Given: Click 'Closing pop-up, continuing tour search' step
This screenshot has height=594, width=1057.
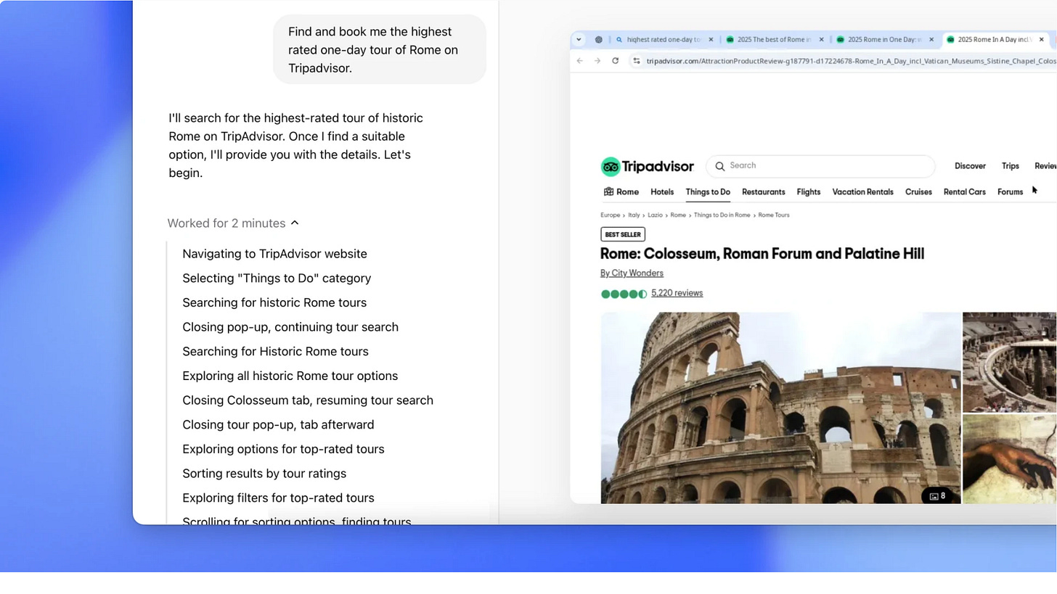Looking at the screenshot, I should (x=290, y=327).
